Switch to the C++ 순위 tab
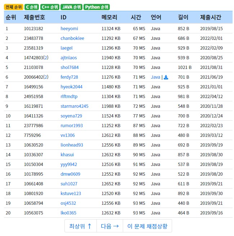Viewport: 234px width, 236px height. coord(50,7)
